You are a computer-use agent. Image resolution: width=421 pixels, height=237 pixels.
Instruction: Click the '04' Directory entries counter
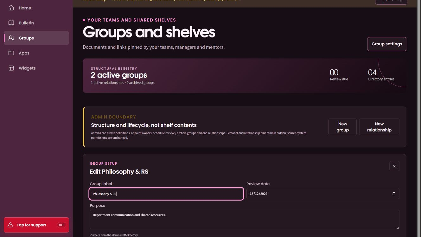(x=372, y=72)
